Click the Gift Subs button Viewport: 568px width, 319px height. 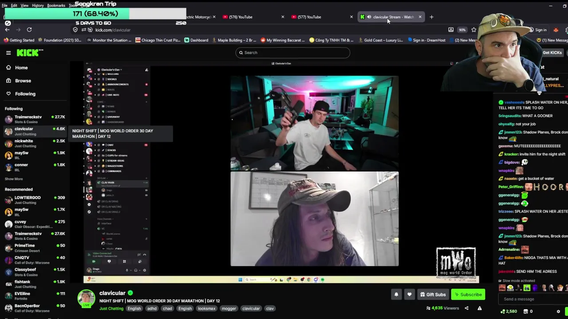click(x=433, y=295)
